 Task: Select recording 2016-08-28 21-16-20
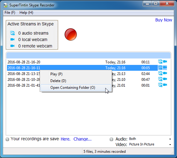pos(82,62)
